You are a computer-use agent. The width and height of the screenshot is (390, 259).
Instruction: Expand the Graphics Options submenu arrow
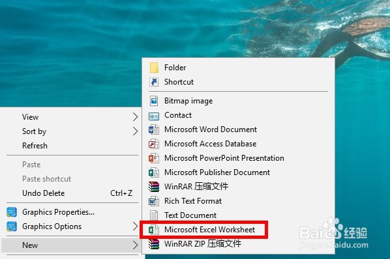135,226
